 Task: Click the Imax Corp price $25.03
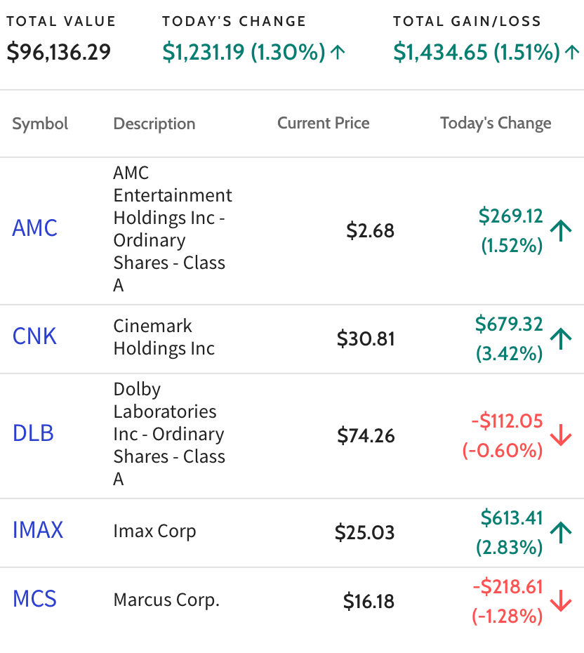point(364,532)
